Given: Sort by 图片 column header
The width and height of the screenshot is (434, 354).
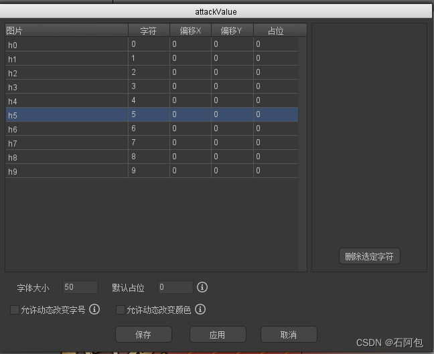Looking at the screenshot, I should 67,30.
